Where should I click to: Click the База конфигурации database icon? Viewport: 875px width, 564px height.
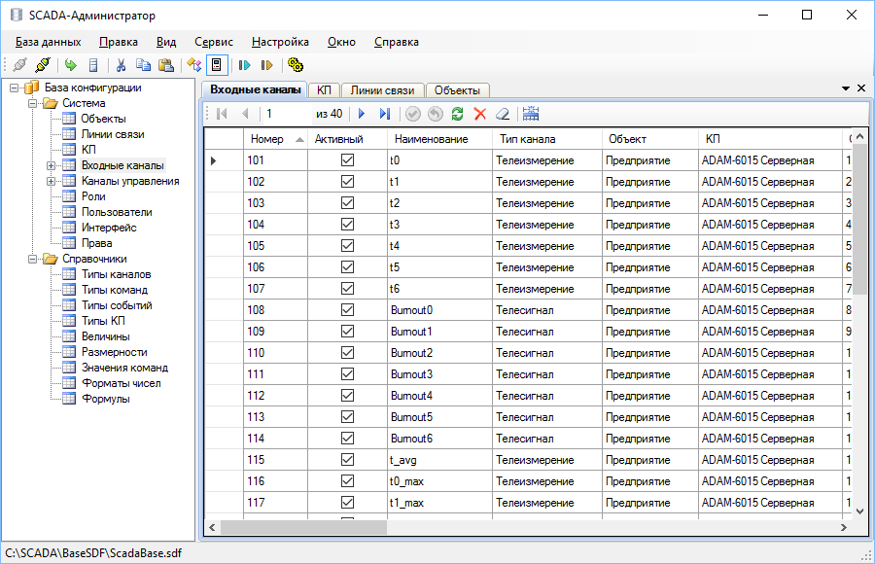point(32,88)
